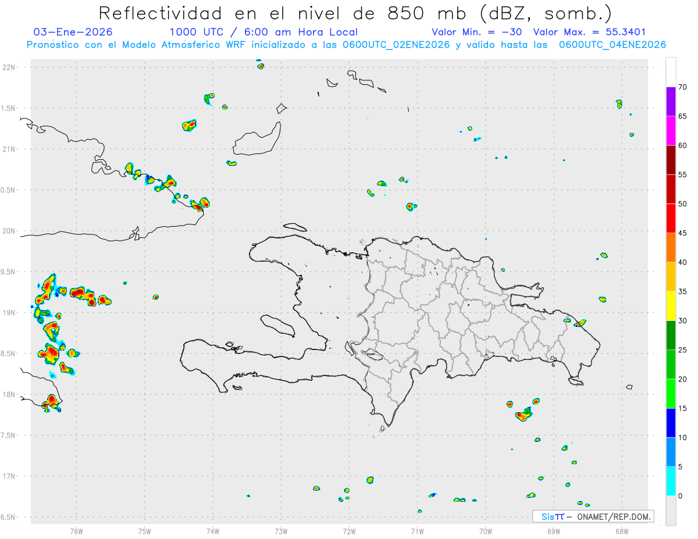The height and width of the screenshot is (539, 698).
Task: Click the '20N' latitude label
Action: click(x=9, y=231)
